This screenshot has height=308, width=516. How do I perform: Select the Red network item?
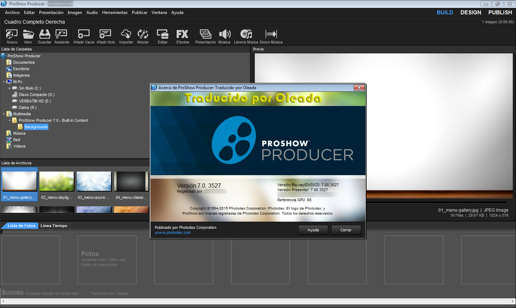coord(16,140)
